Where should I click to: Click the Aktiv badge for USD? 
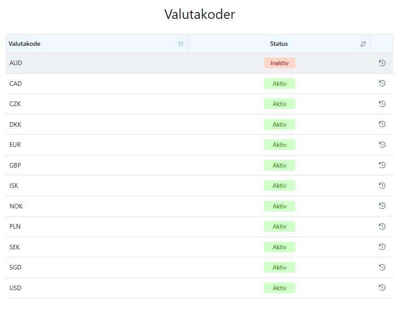pos(280,287)
